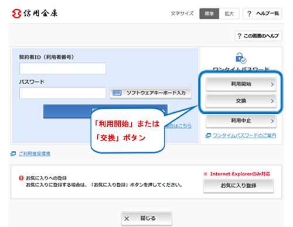Click new-window icon beside ご利用推奨環境

point(13,154)
